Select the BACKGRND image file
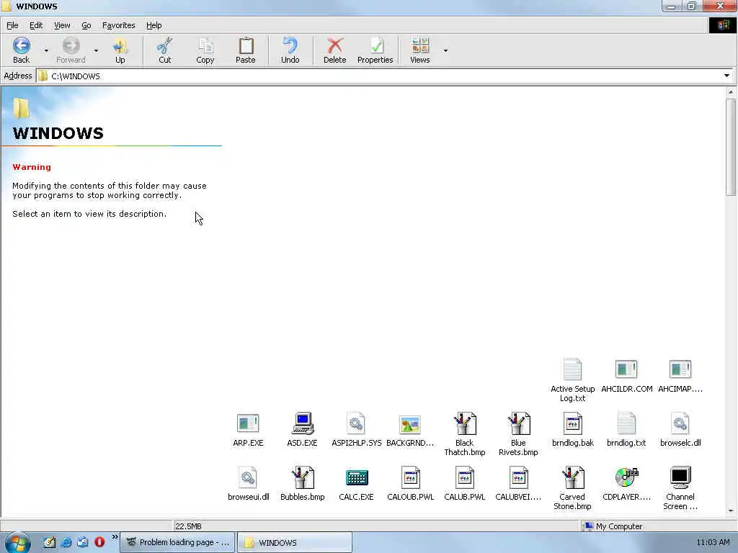Viewport: 738px width, 553px height. (x=410, y=430)
